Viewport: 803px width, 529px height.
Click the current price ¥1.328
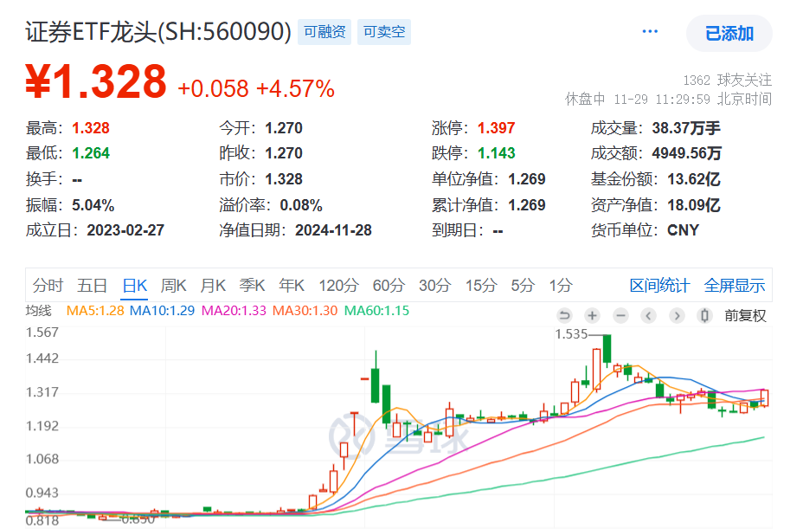[96, 81]
